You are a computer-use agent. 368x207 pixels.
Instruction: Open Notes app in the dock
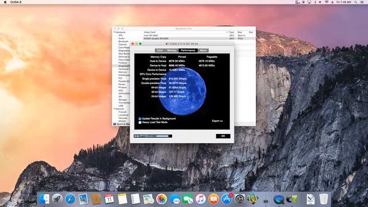point(122,200)
